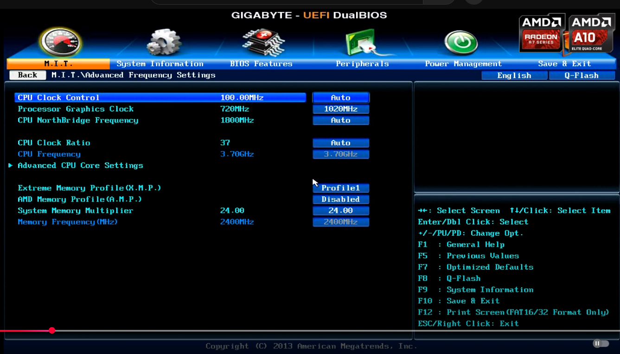Image resolution: width=620 pixels, height=354 pixels.
Task: Click the red video progress scrubber
Action: (x=52, y=330)
